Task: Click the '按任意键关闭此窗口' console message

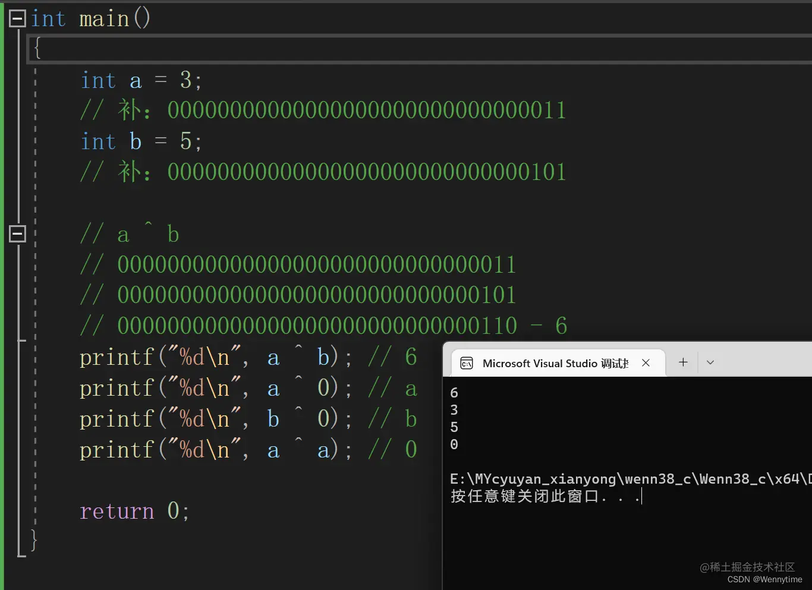Action: tap(546, 496)
